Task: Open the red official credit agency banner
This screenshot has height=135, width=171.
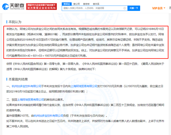Action: [41, 7]
